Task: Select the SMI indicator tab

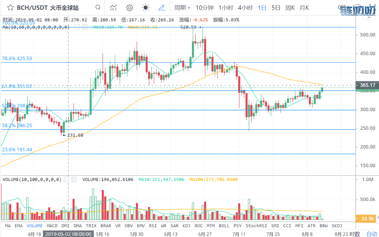Action: click(275, 226)
